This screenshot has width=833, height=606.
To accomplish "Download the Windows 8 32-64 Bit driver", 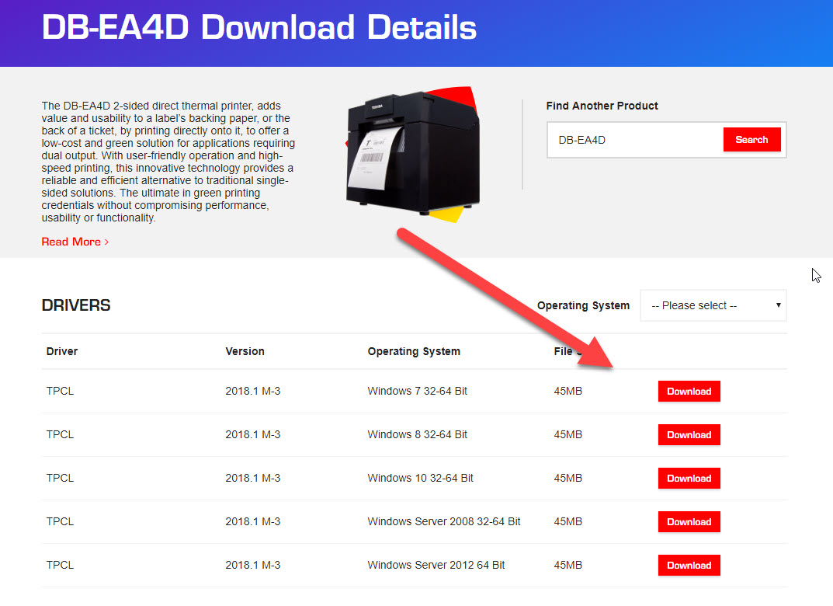I will 689,435.
